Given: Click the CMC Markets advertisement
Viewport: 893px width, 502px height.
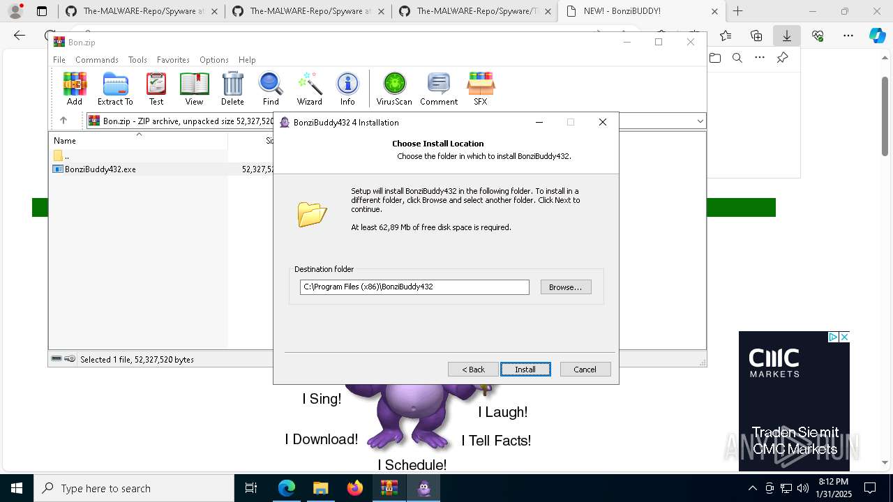Looking at the screenshot, I should pyautogui.click(x=794, y=401).
